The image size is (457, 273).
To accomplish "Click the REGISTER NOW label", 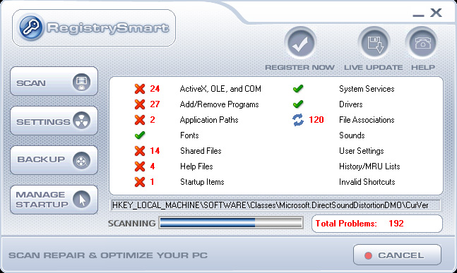I will 299,68.
